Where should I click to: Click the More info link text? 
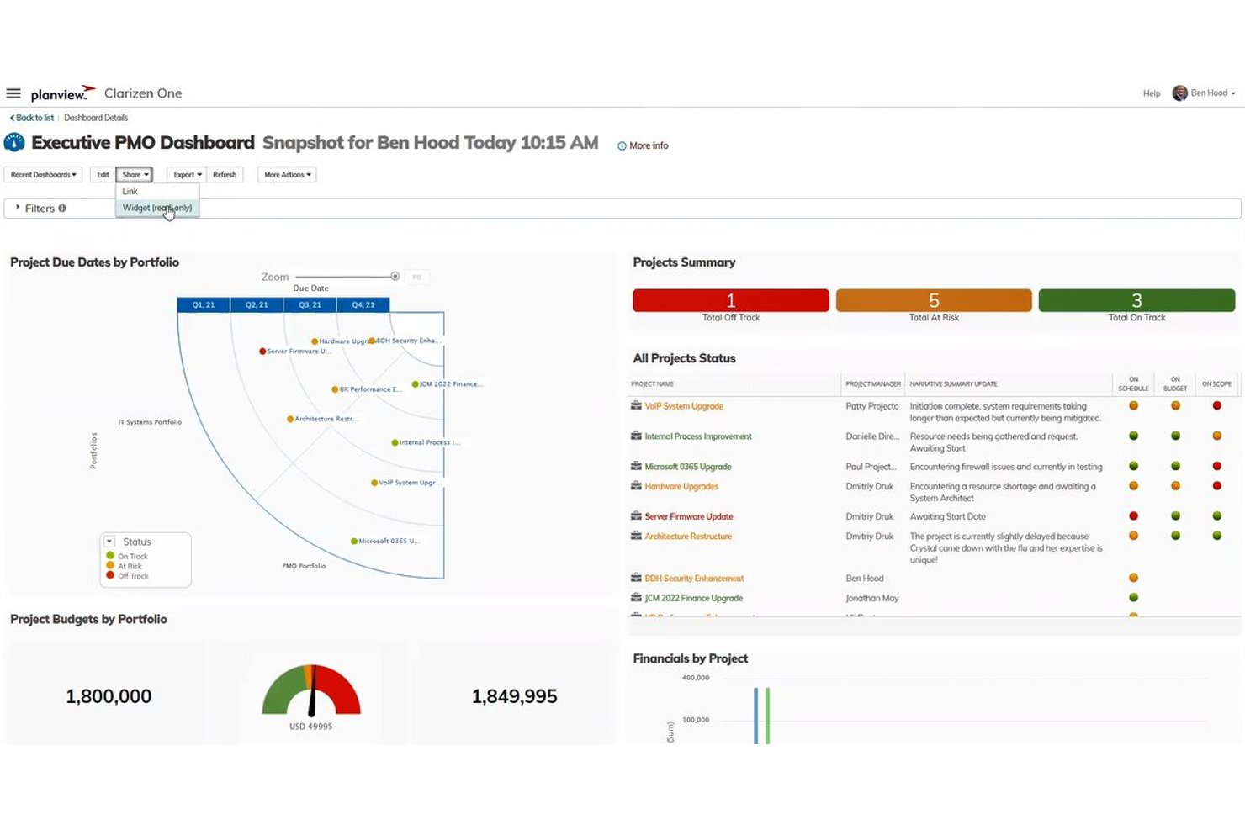click(x=649, y=146)
